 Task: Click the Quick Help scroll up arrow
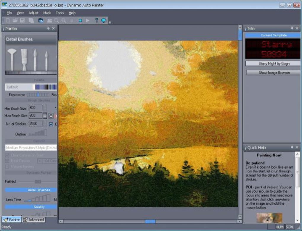pyautogui.click(x=297, y=154)
